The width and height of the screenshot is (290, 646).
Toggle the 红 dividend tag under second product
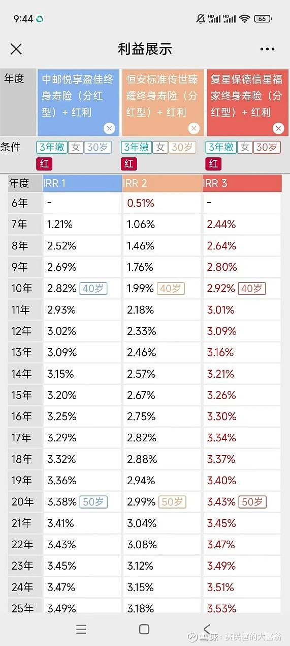point(128,163)
